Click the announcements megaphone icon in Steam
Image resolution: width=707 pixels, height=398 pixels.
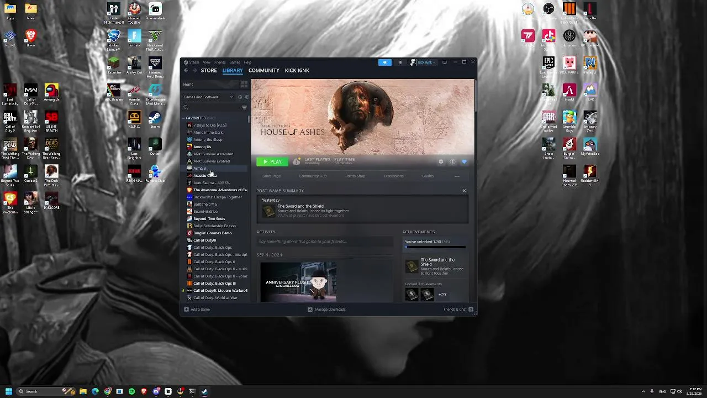click(x=385, y=62)
